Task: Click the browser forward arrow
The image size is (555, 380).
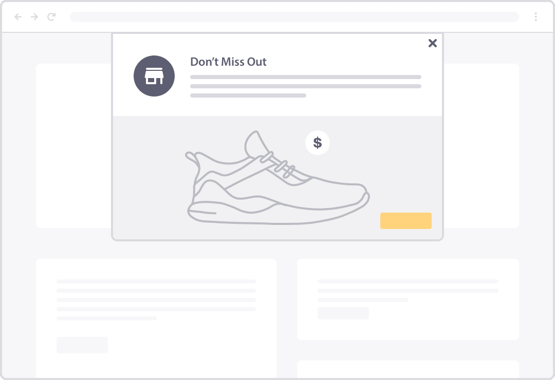Action: [34, 16]
